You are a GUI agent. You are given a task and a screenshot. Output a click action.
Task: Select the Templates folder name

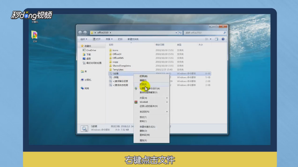(x=118, y=70)
